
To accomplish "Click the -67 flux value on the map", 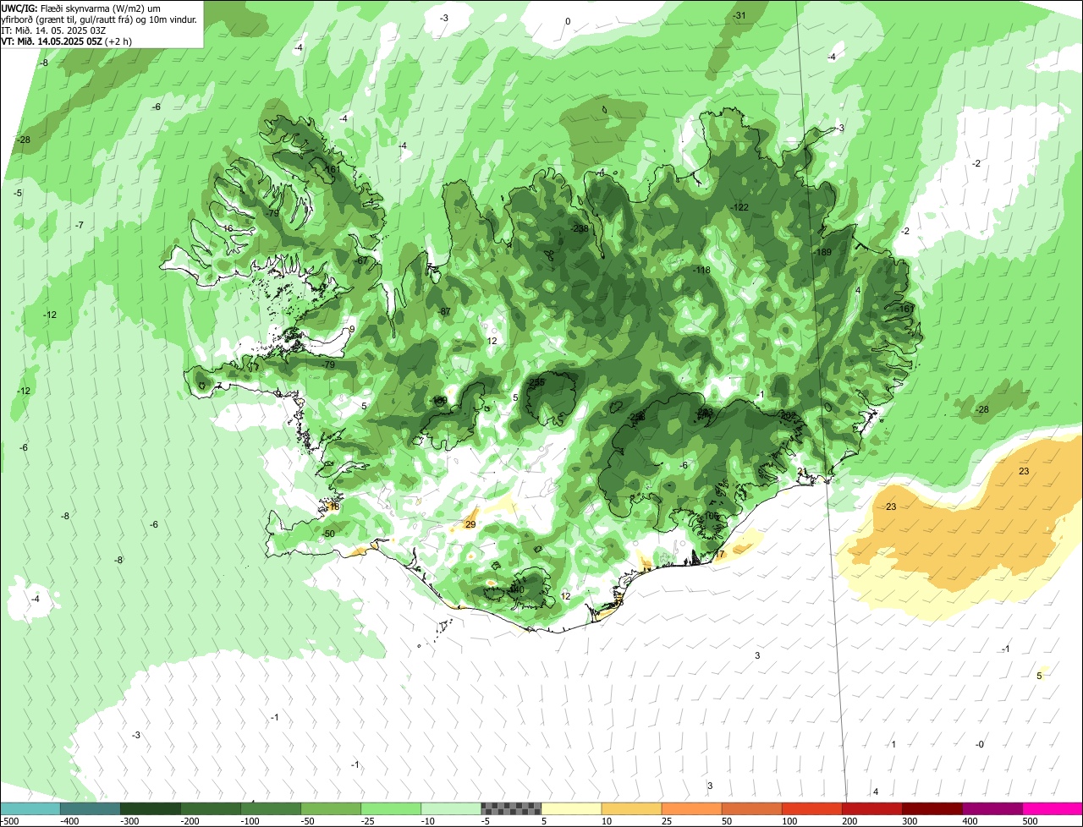I will [x=362, y=260].
